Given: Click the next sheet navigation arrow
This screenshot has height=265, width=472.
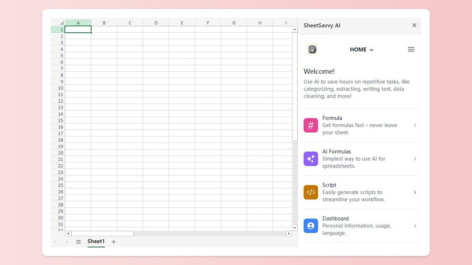Looking at the screenshot, I should [x=67, y=242].
